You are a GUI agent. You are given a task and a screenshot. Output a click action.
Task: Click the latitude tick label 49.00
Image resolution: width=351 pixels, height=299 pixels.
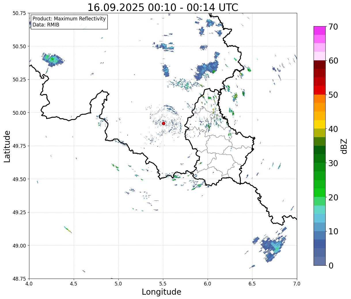pos(19,246)
